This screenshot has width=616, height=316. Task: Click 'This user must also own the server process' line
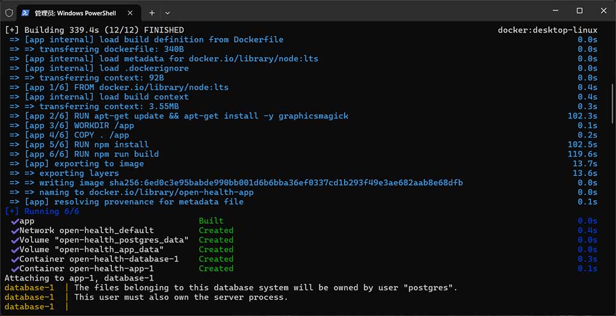pyautogui.click(x=147, y=297)
